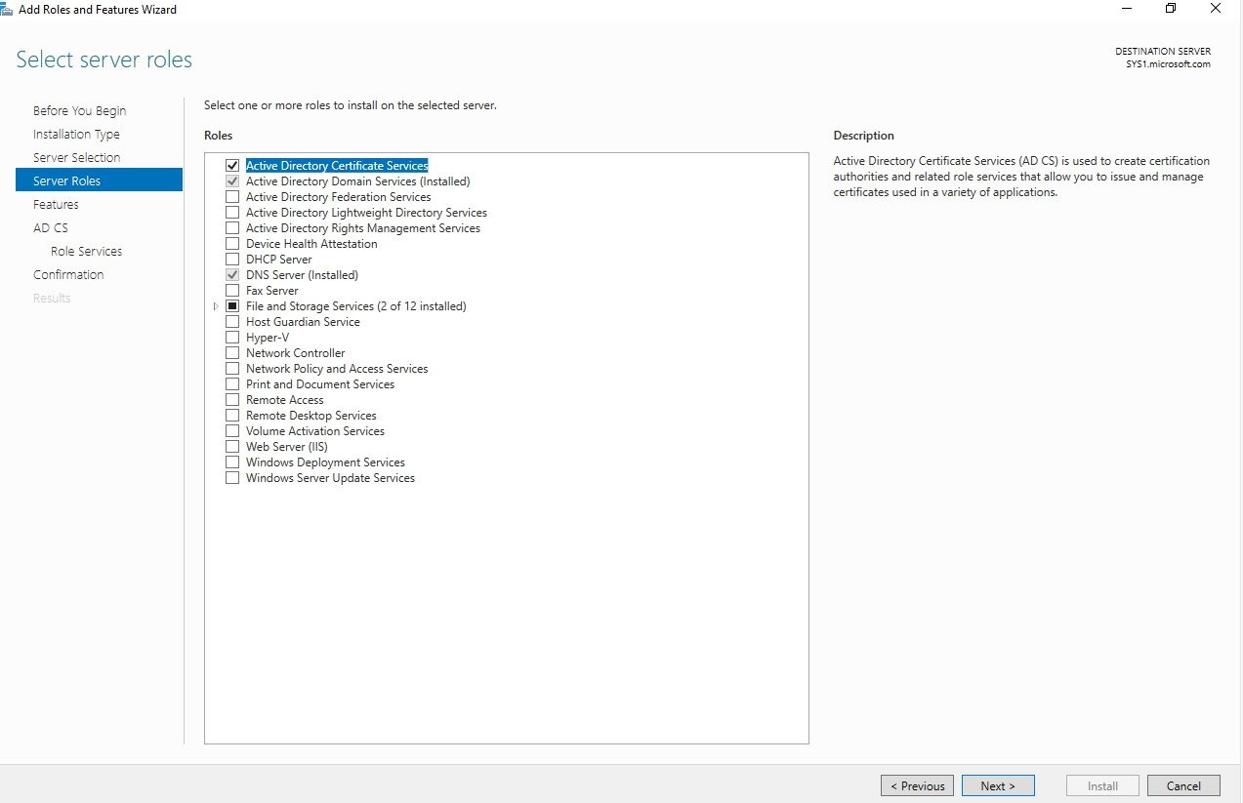The image size is (1243, 803).
Task: Select the Remote Access role label
Action: coord(284,400)
